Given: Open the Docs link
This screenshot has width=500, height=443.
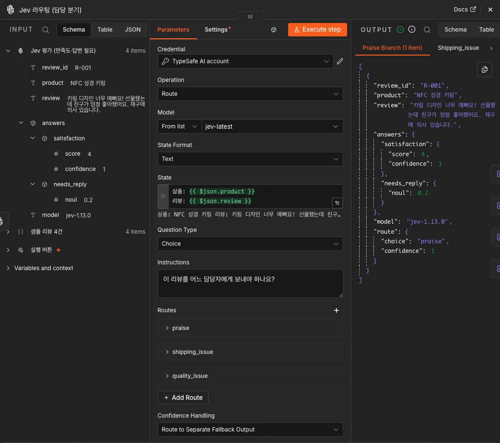Looking at the screenshot, I should point(465,10).
